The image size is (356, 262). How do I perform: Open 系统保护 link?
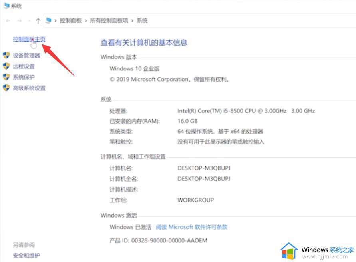24,77
